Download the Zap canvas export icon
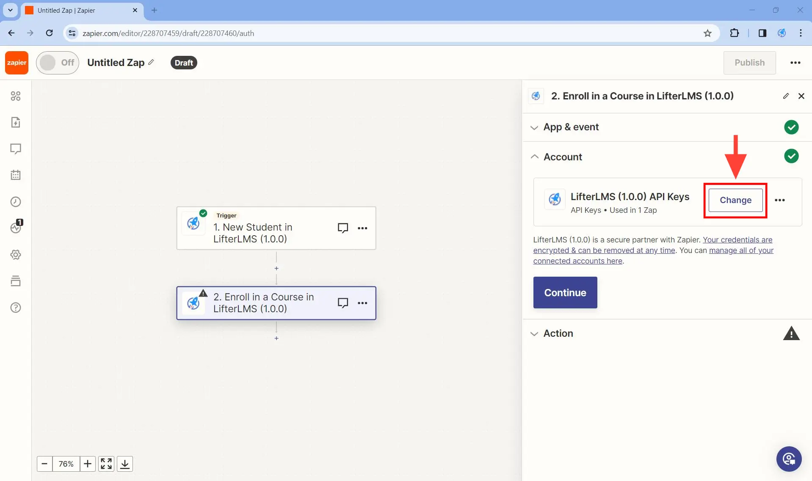The image size is (812, 481). point(125,464)
